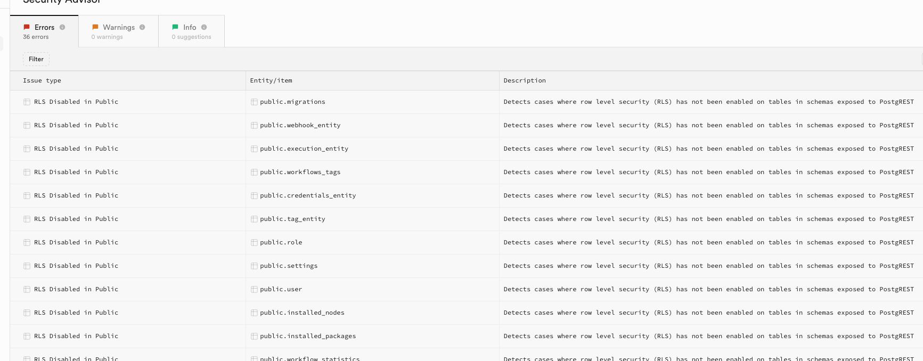Click the orange Warnings flag icon
The image size is (923, 361).
pos(95,27)
